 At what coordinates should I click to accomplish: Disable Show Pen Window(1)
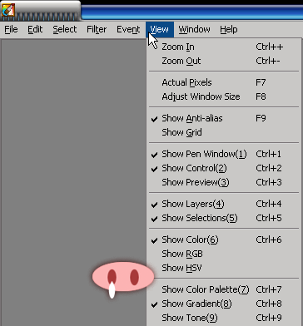224,154
